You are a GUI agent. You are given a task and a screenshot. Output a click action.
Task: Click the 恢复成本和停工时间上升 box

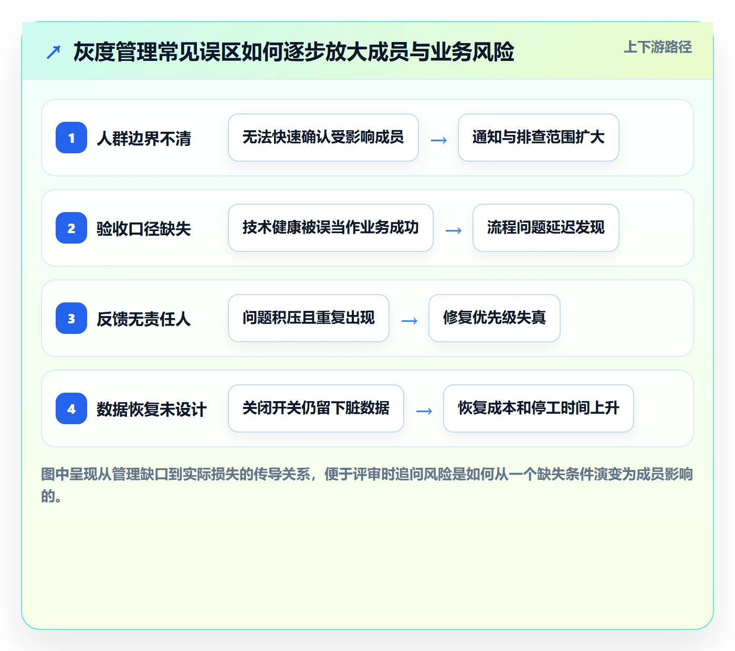(x=539, y=408)
